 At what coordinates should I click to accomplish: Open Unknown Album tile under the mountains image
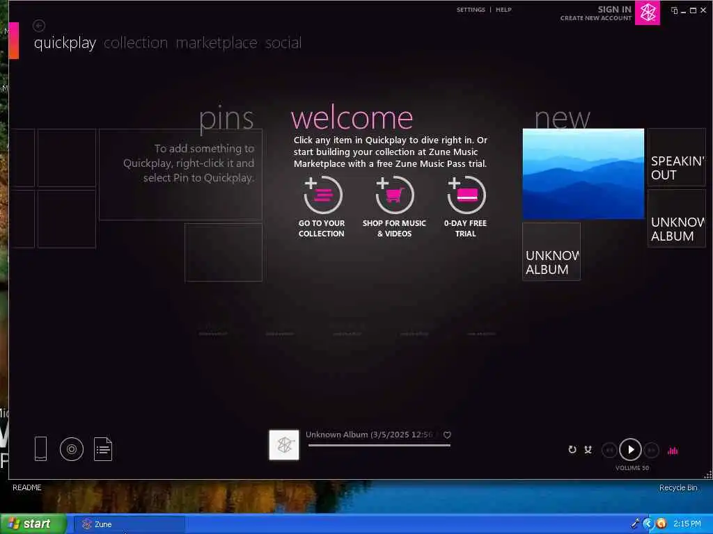[551, 252]
